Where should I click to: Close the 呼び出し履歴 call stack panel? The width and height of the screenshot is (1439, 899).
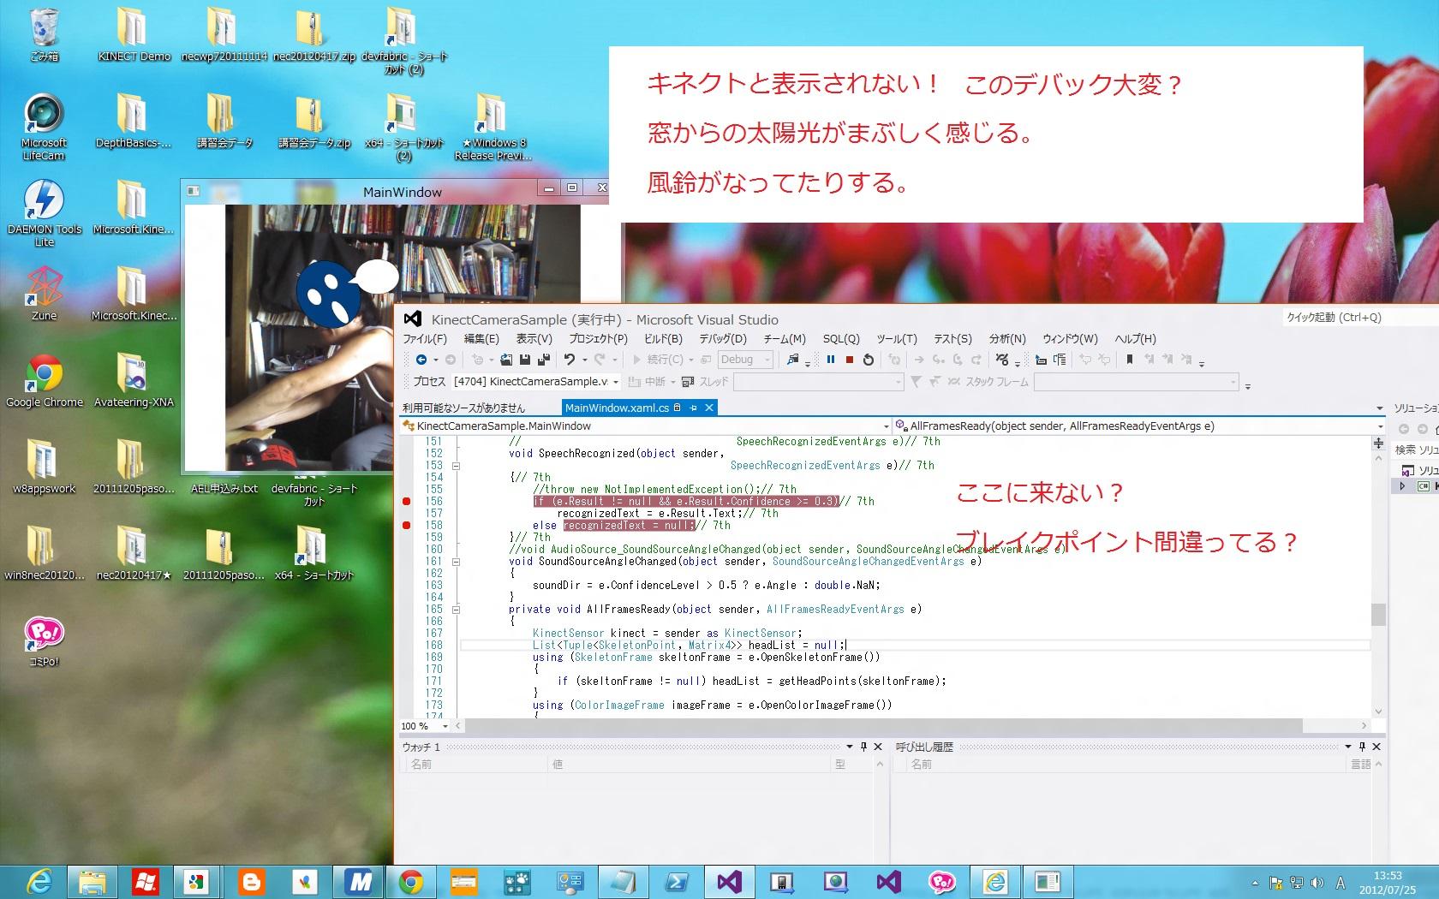[1376, 747]
